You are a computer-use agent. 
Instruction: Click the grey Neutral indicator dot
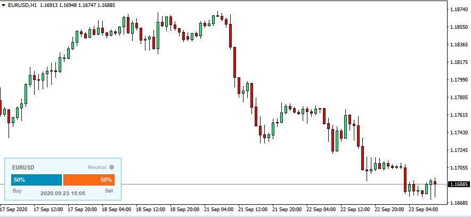pos(112,167)
